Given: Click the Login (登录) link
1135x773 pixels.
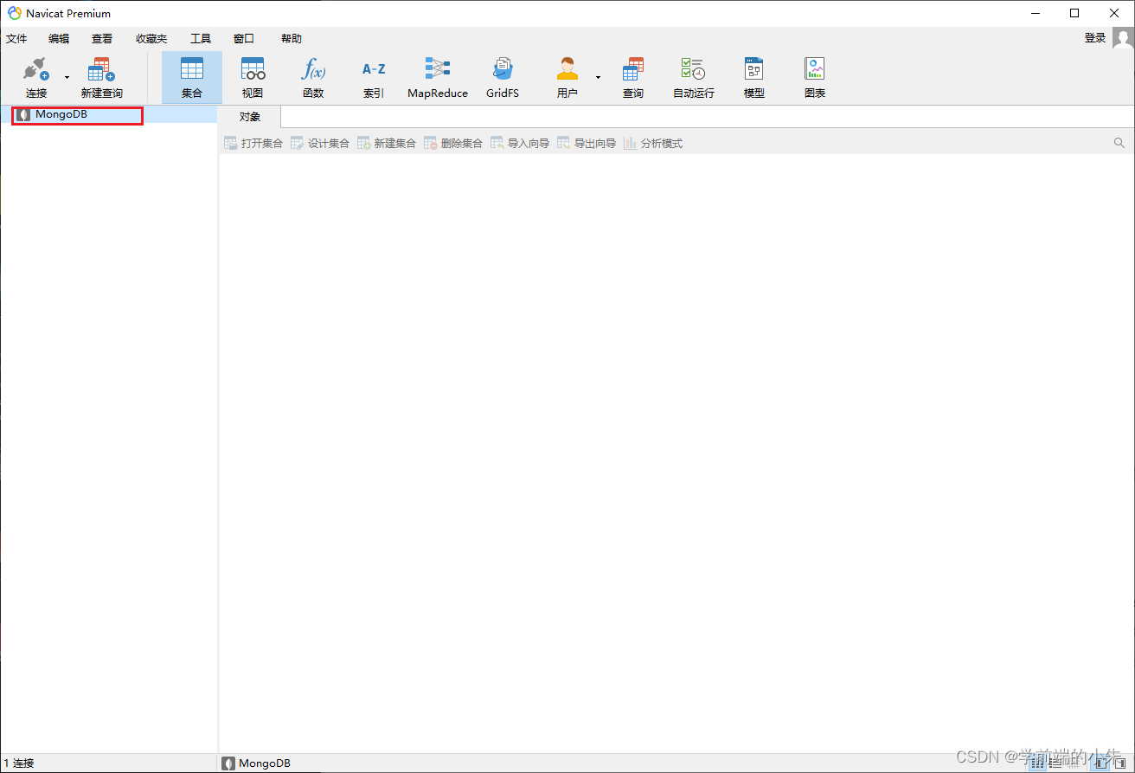Looking at the screenshot, I should [1095, 38].
